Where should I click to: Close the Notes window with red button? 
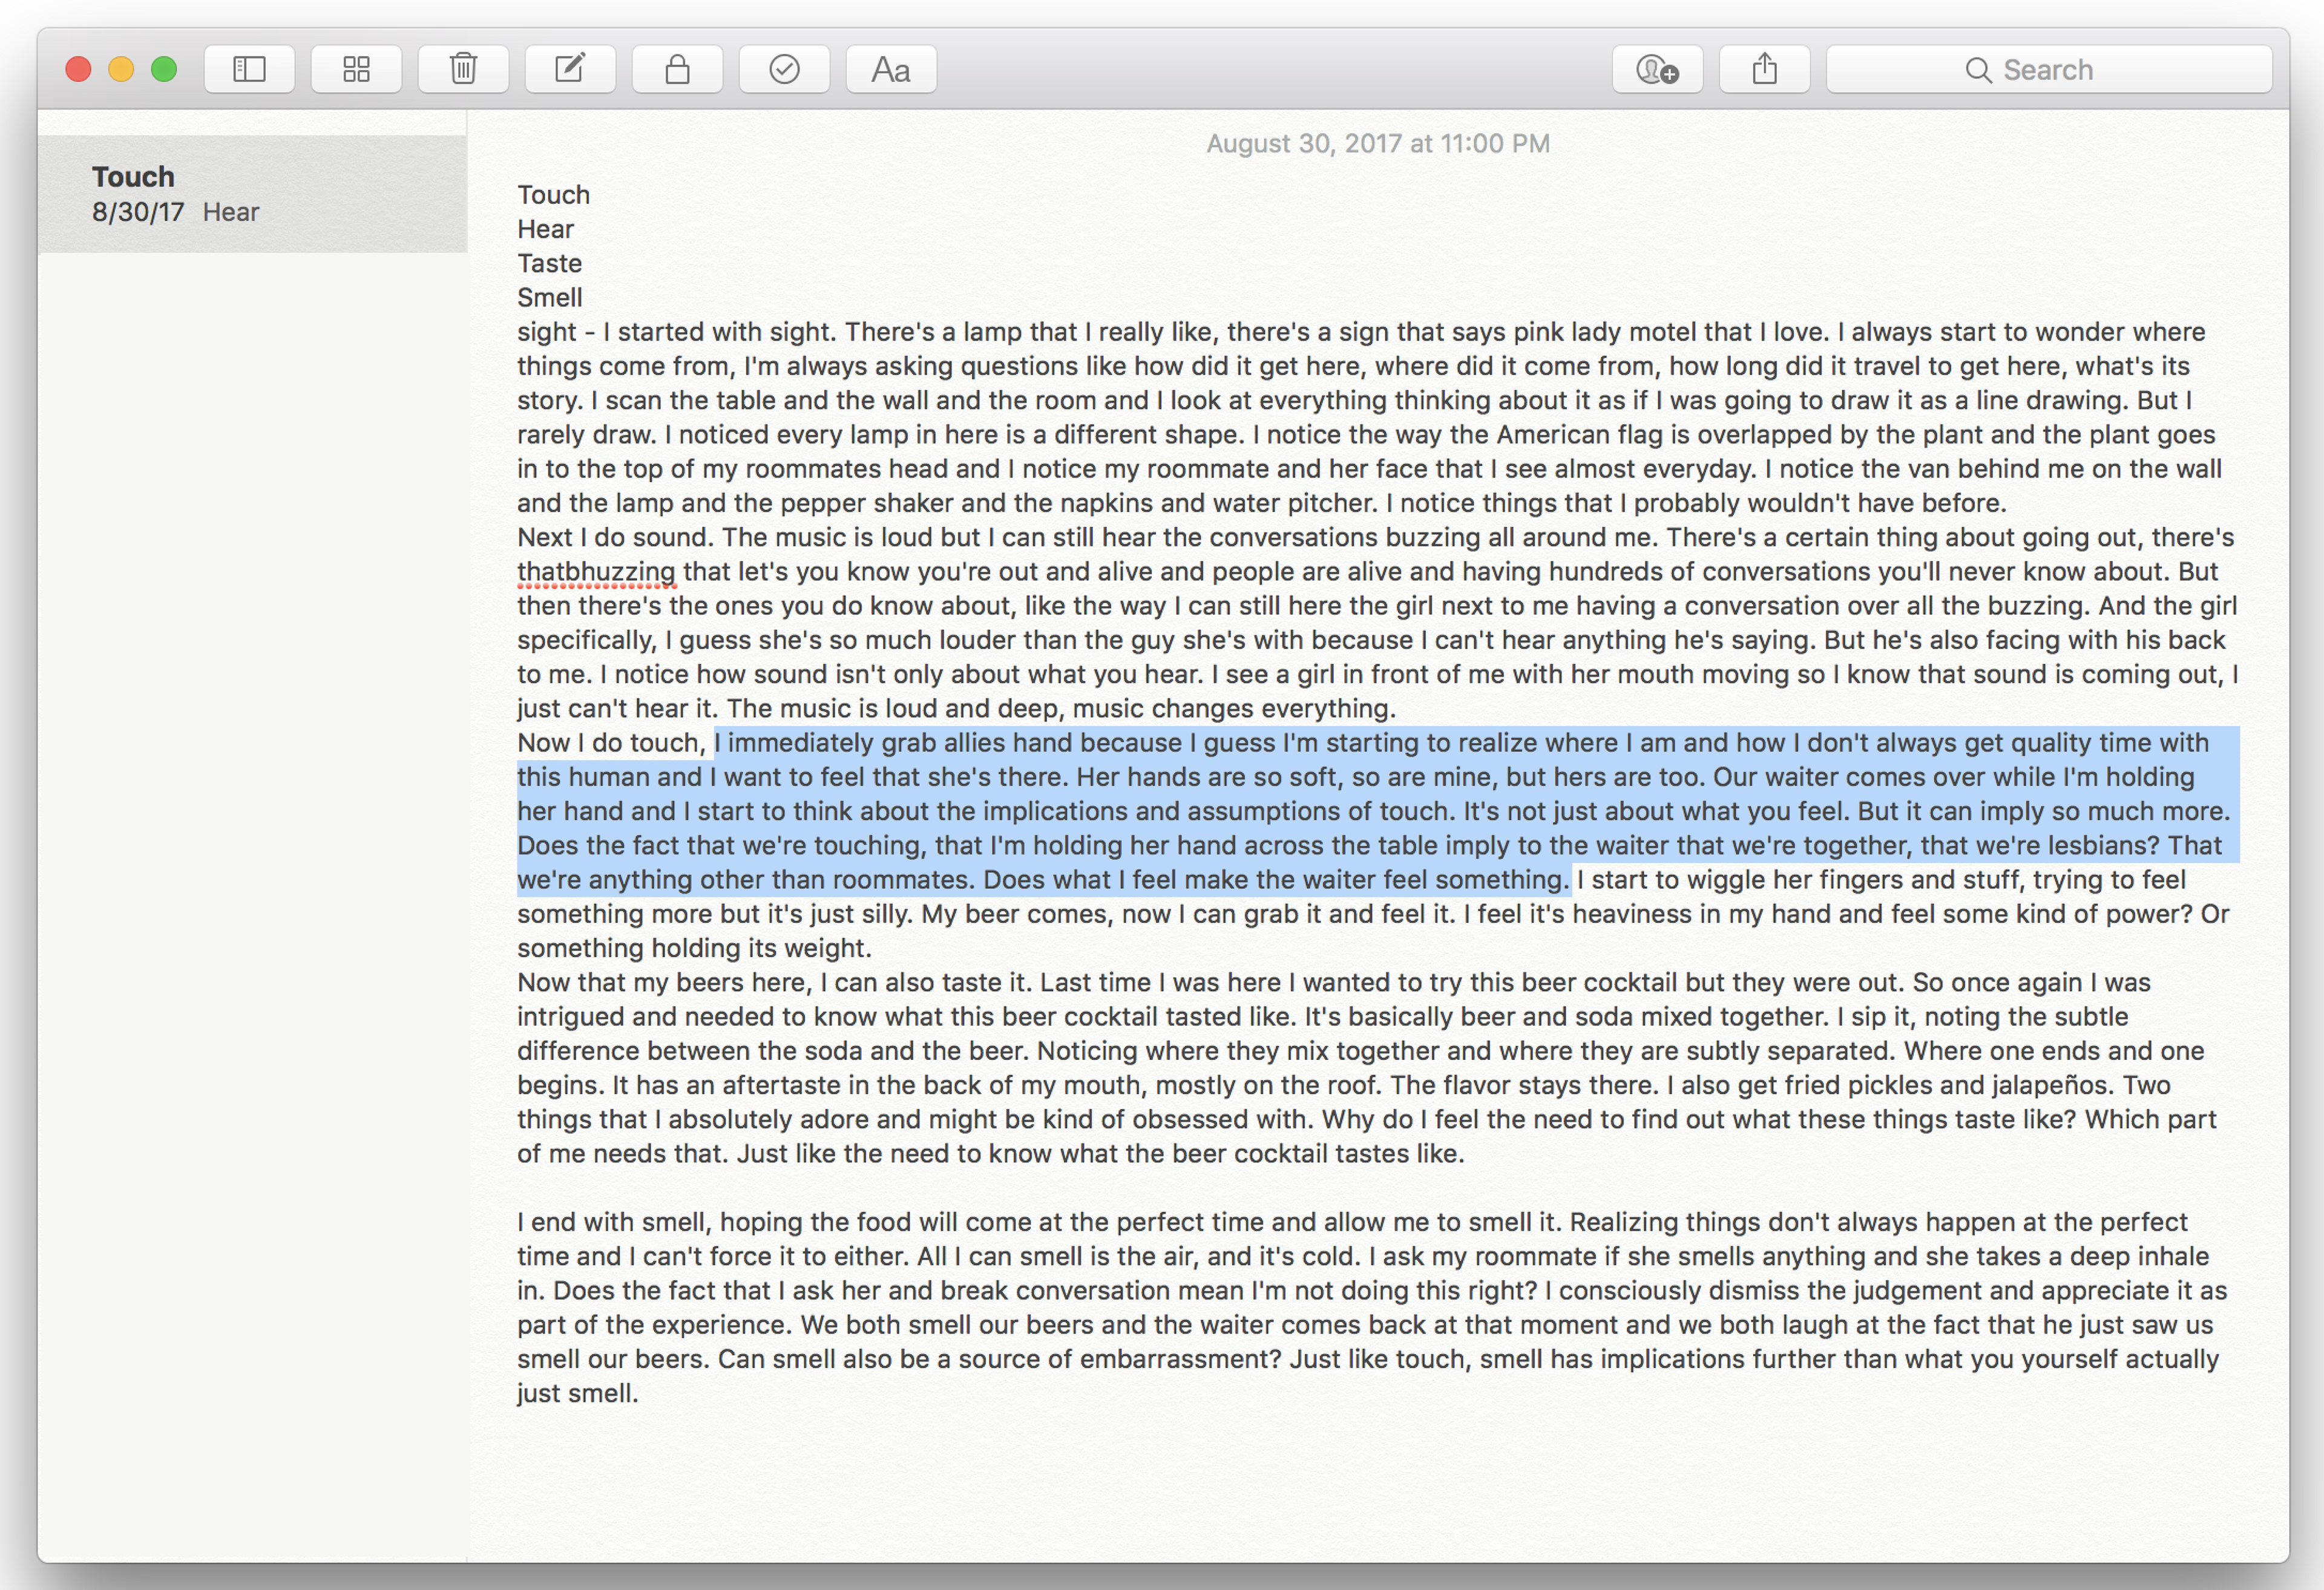coord(78,69)
